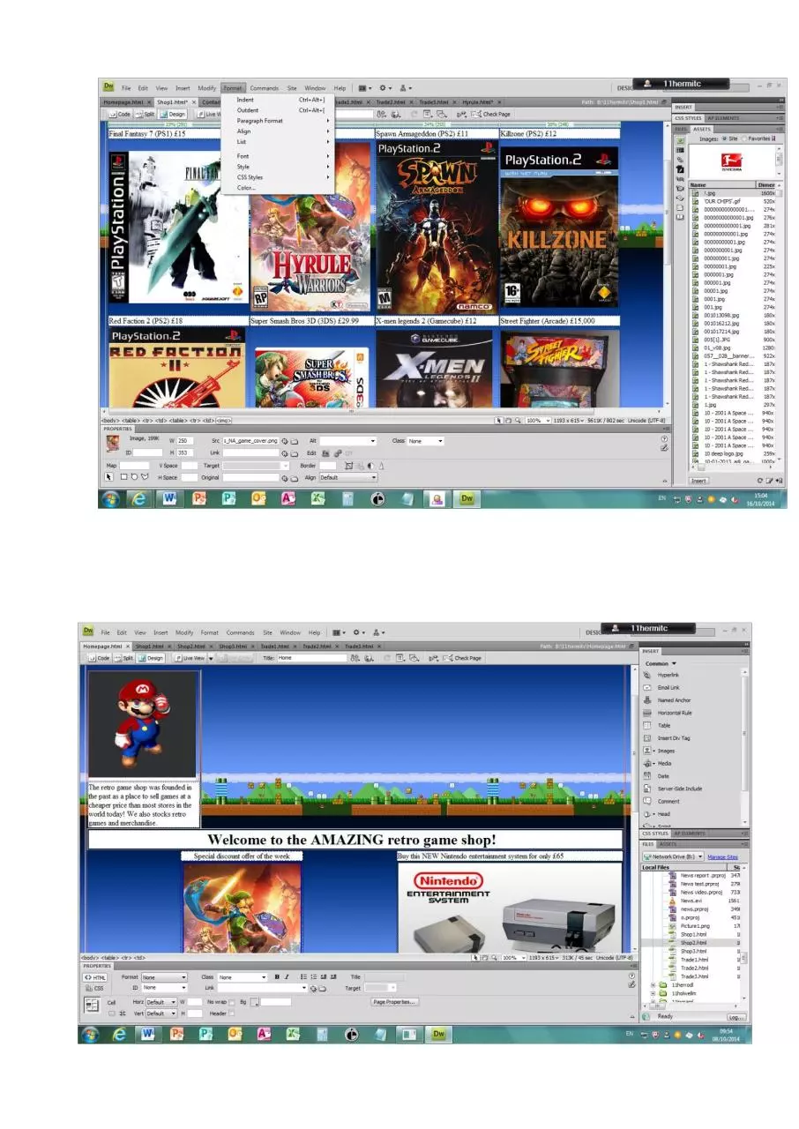This screenshot has height=1129, width=799.
Task: Open the Commands menu in the Shop1 window
Action: [x=264, y=88]
